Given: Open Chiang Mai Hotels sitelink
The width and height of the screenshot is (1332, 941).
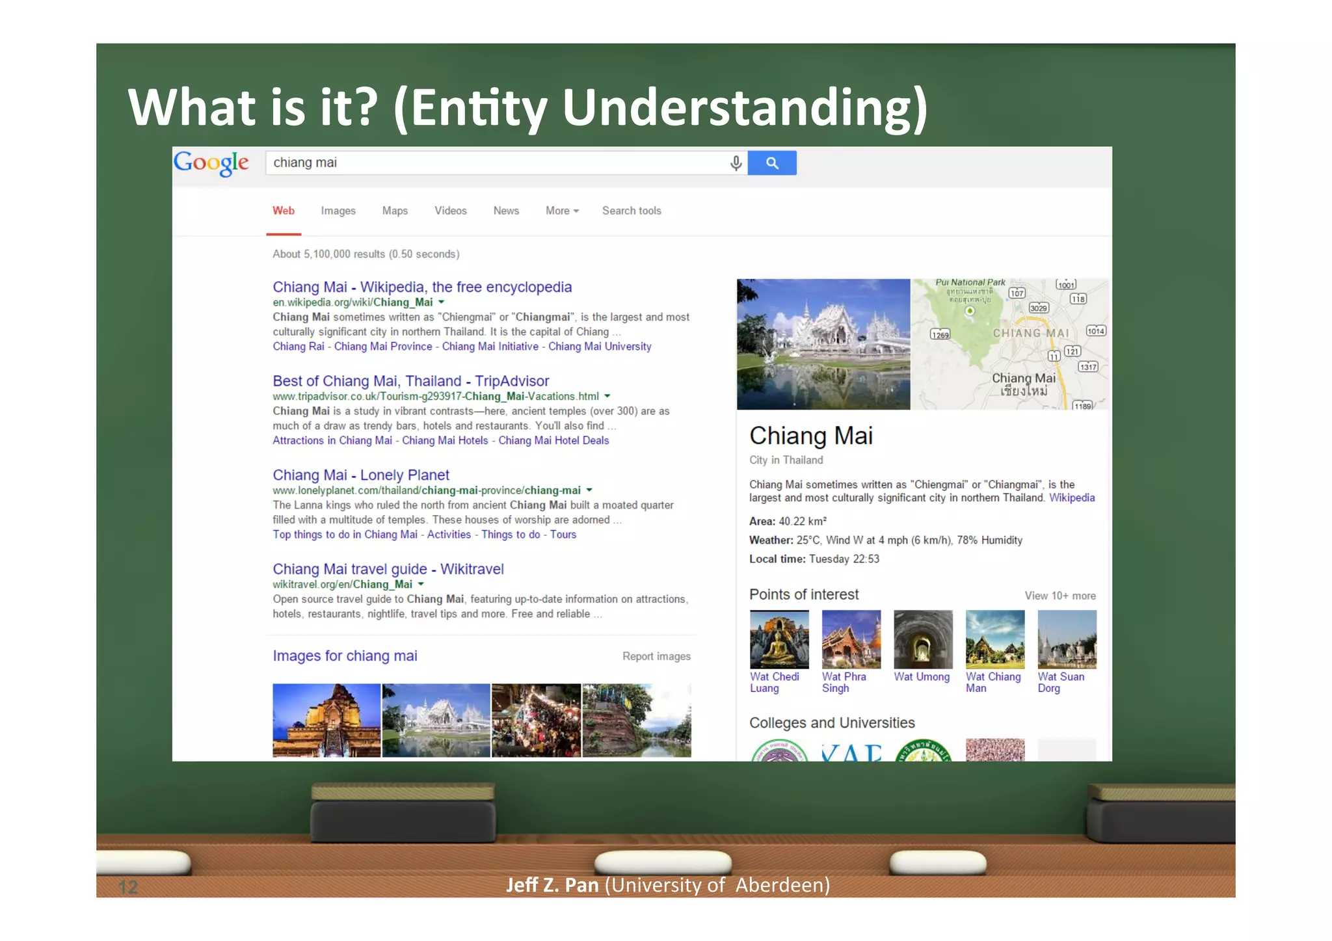Looking at the screenshot, I should [x=445, y=440].
